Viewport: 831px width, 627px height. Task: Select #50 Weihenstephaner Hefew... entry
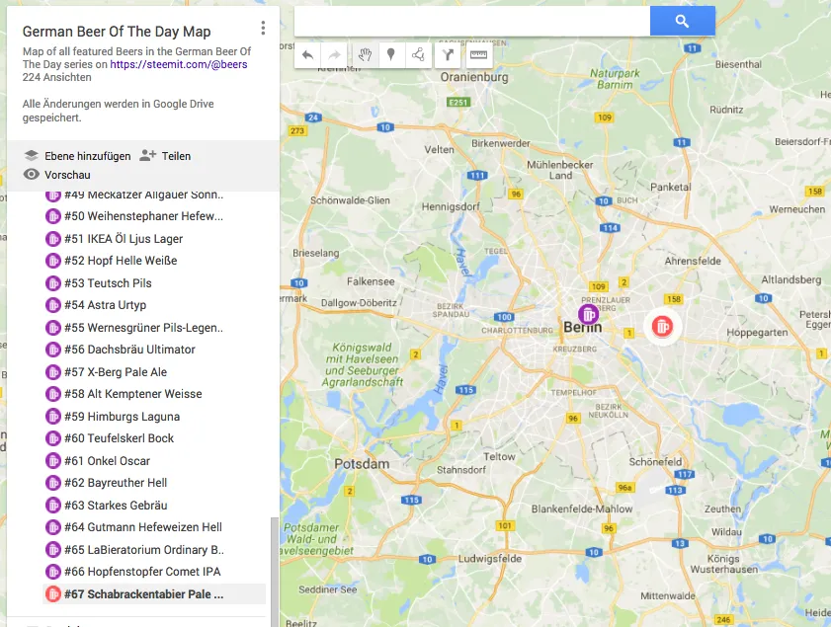(143, 216)
